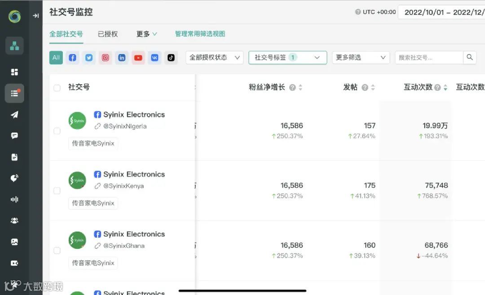Open @SyinixKenya account link

pyautogui.click(x=123, y=186)
